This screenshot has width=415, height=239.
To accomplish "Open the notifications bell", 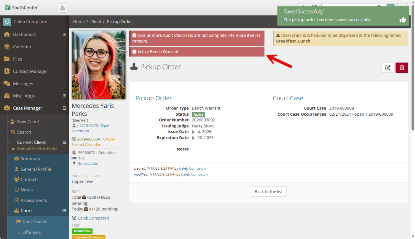I will (63, 8).
